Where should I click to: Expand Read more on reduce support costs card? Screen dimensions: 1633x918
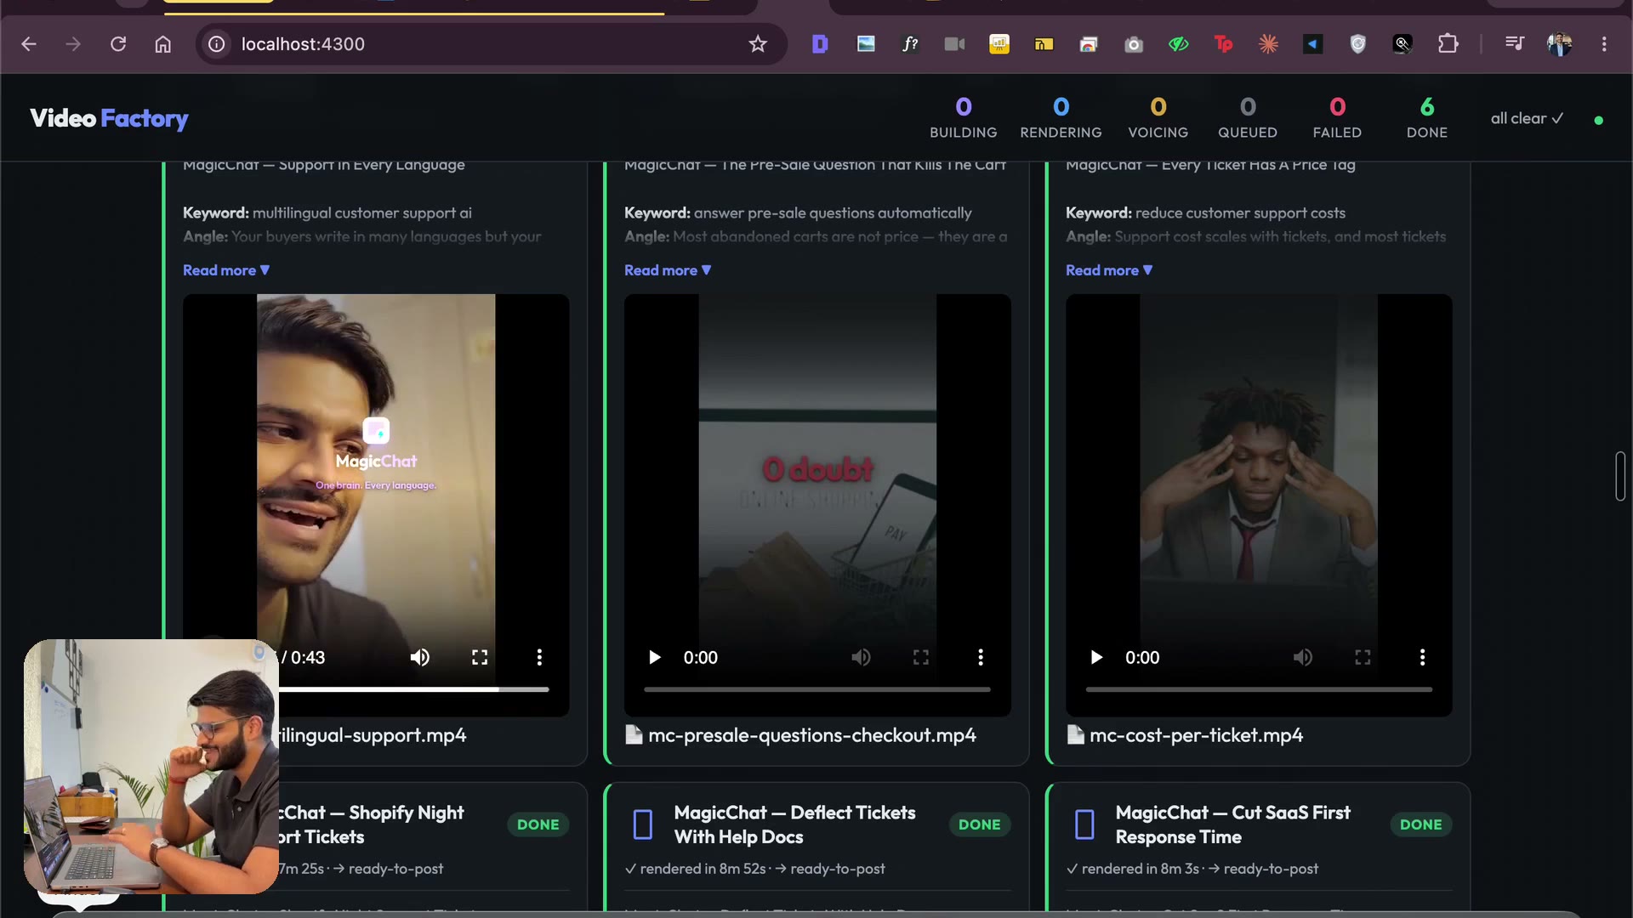[x=1109, y=270]
